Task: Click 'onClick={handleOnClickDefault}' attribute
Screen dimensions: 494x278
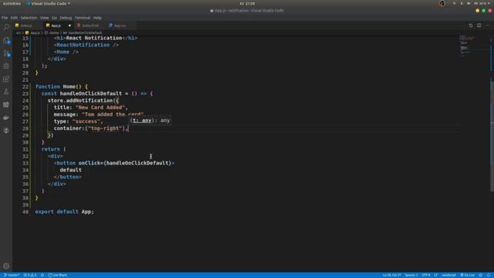Action: point(125,163)
